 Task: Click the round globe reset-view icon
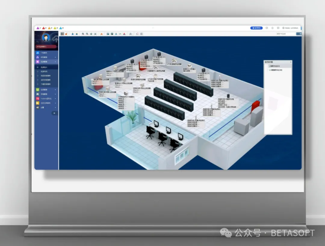coord(91,34)
